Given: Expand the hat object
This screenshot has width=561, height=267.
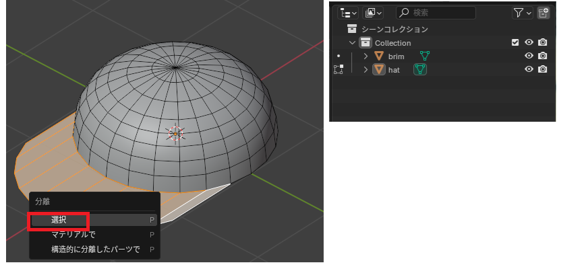Looking at the screenshot, I should click(x=365, y=69).
